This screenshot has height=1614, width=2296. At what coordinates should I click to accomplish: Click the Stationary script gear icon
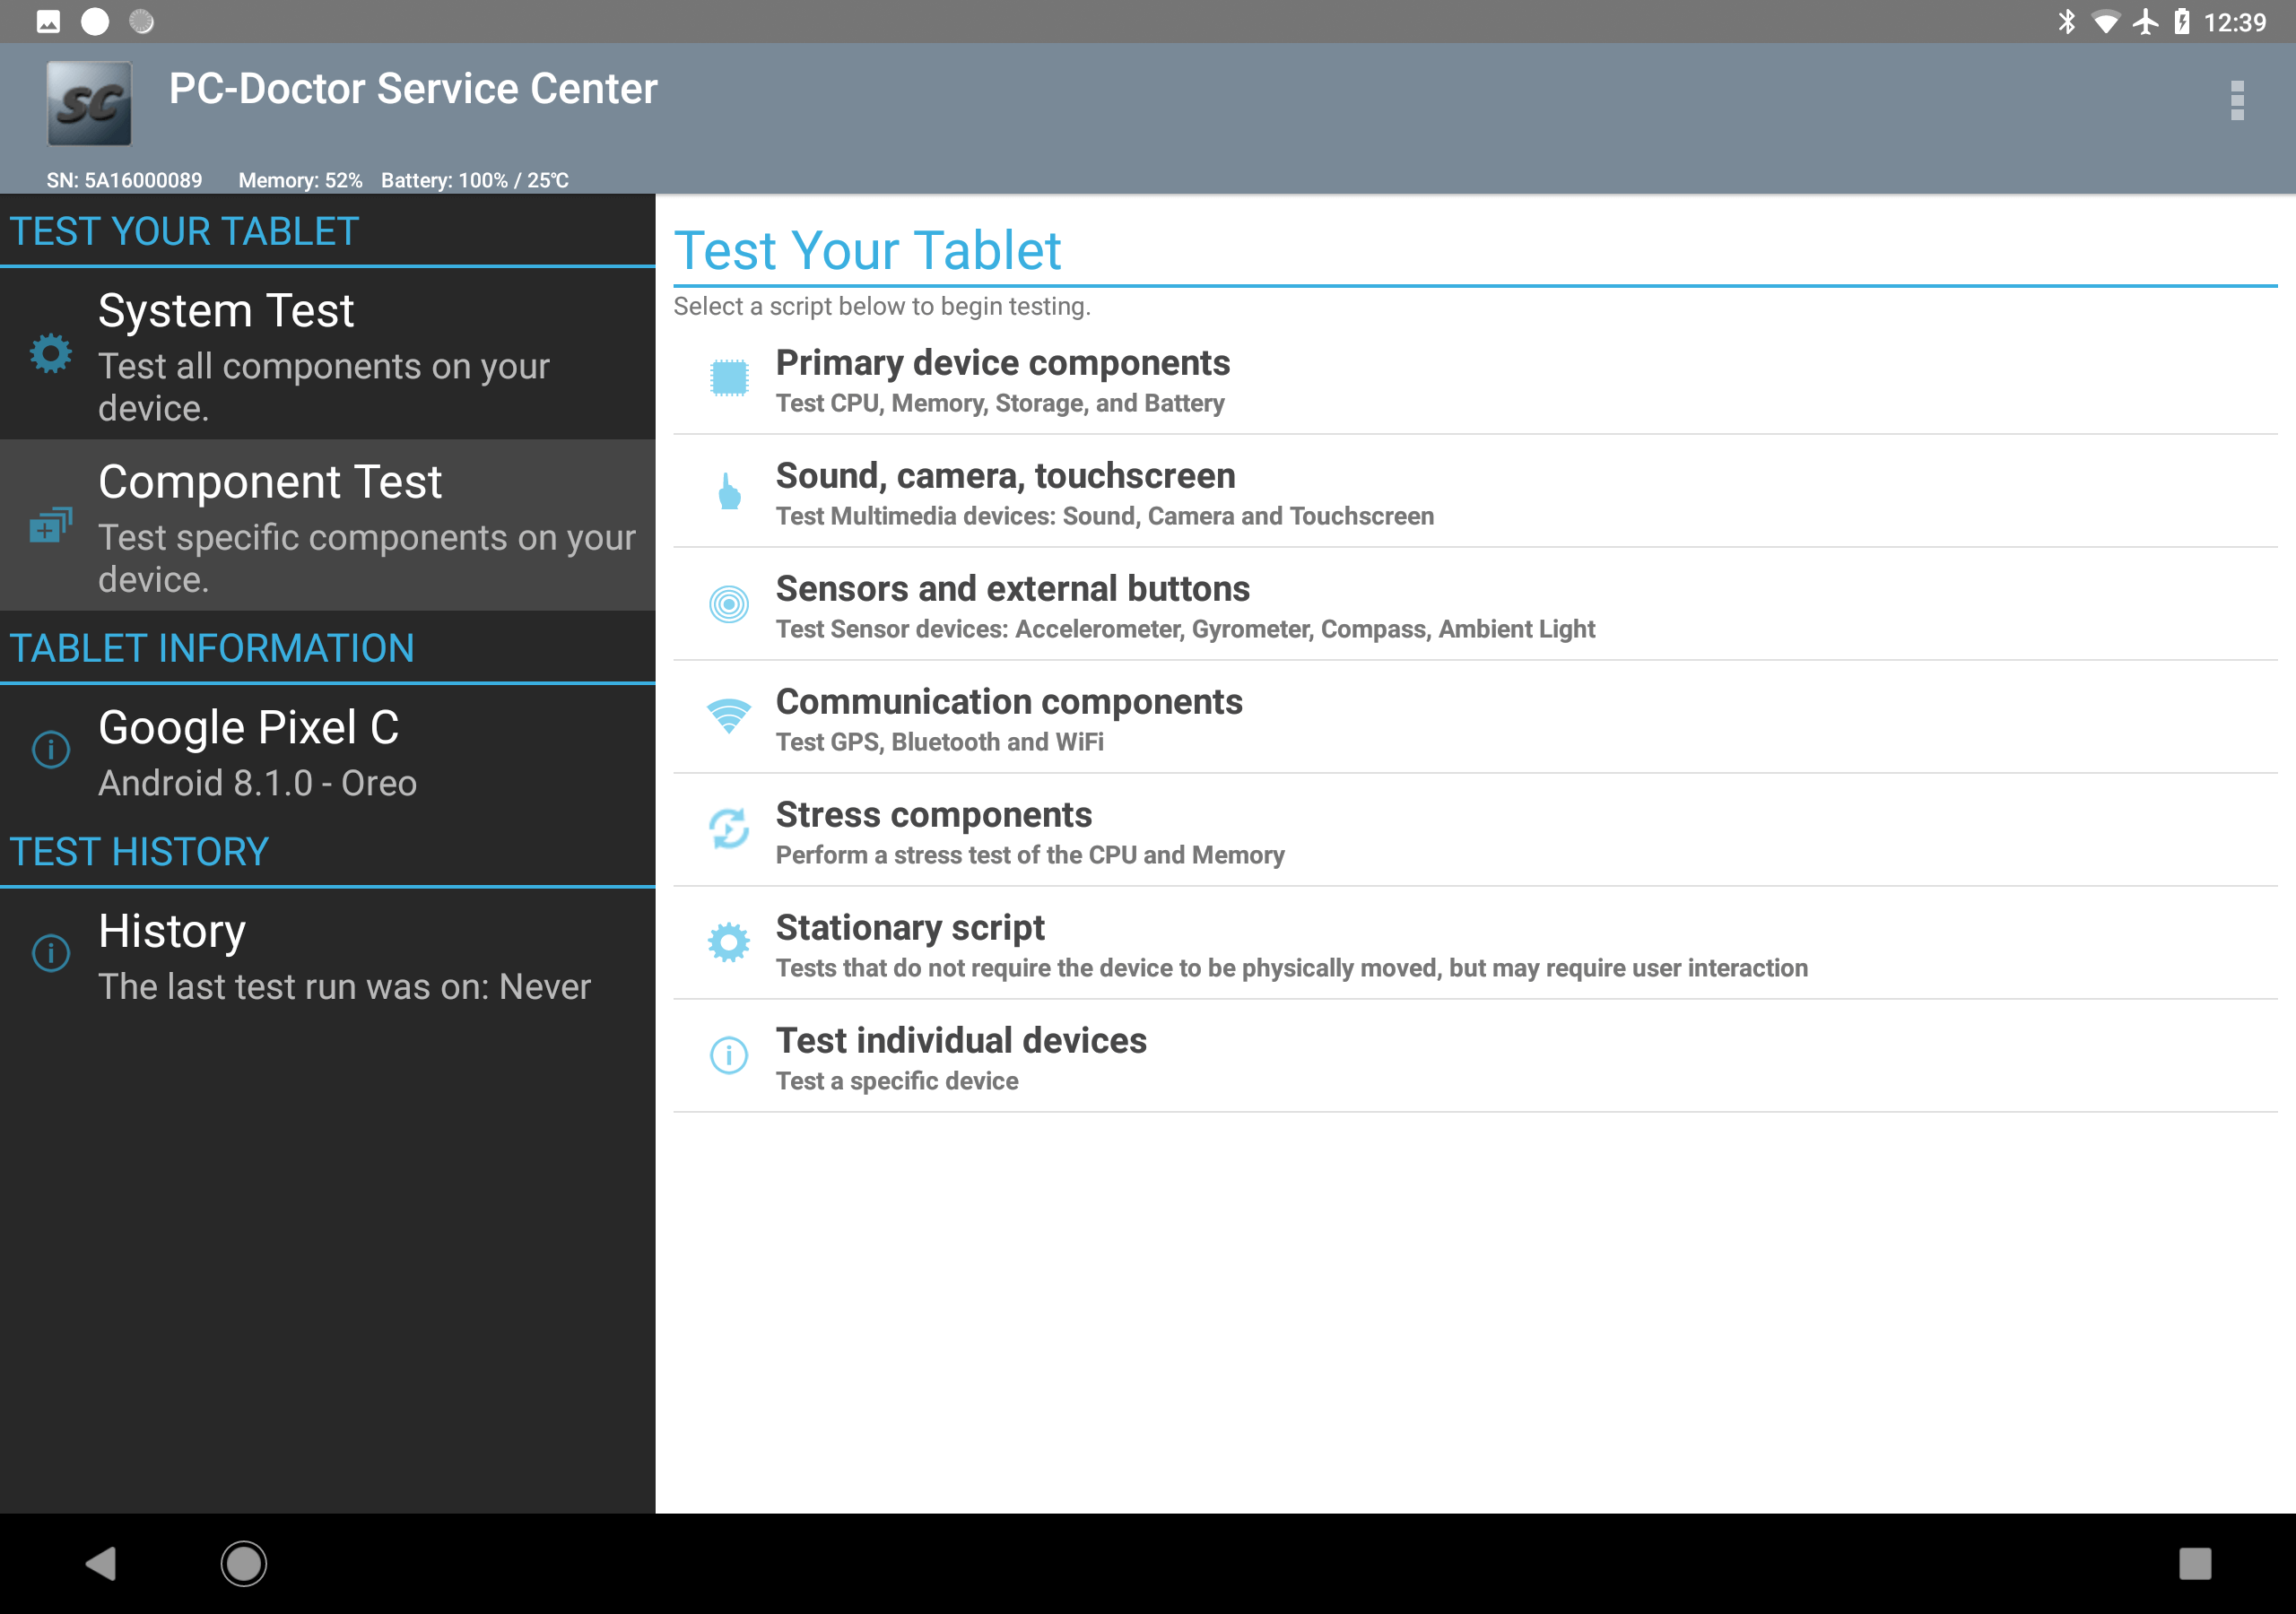pyautogui.click(x=729, y=942)
